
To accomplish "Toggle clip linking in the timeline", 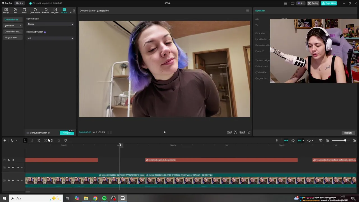I will click(300, 141).
